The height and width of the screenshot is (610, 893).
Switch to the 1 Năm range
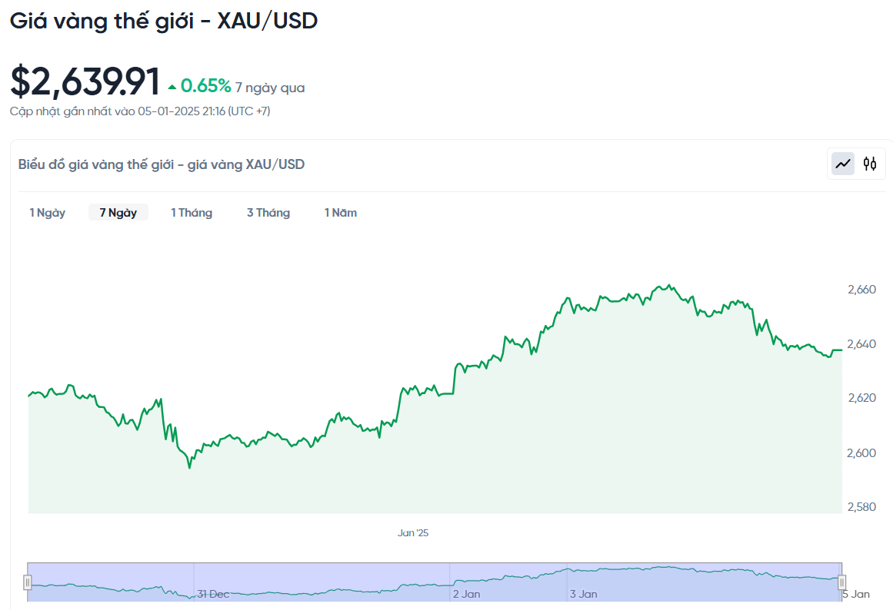341,213
